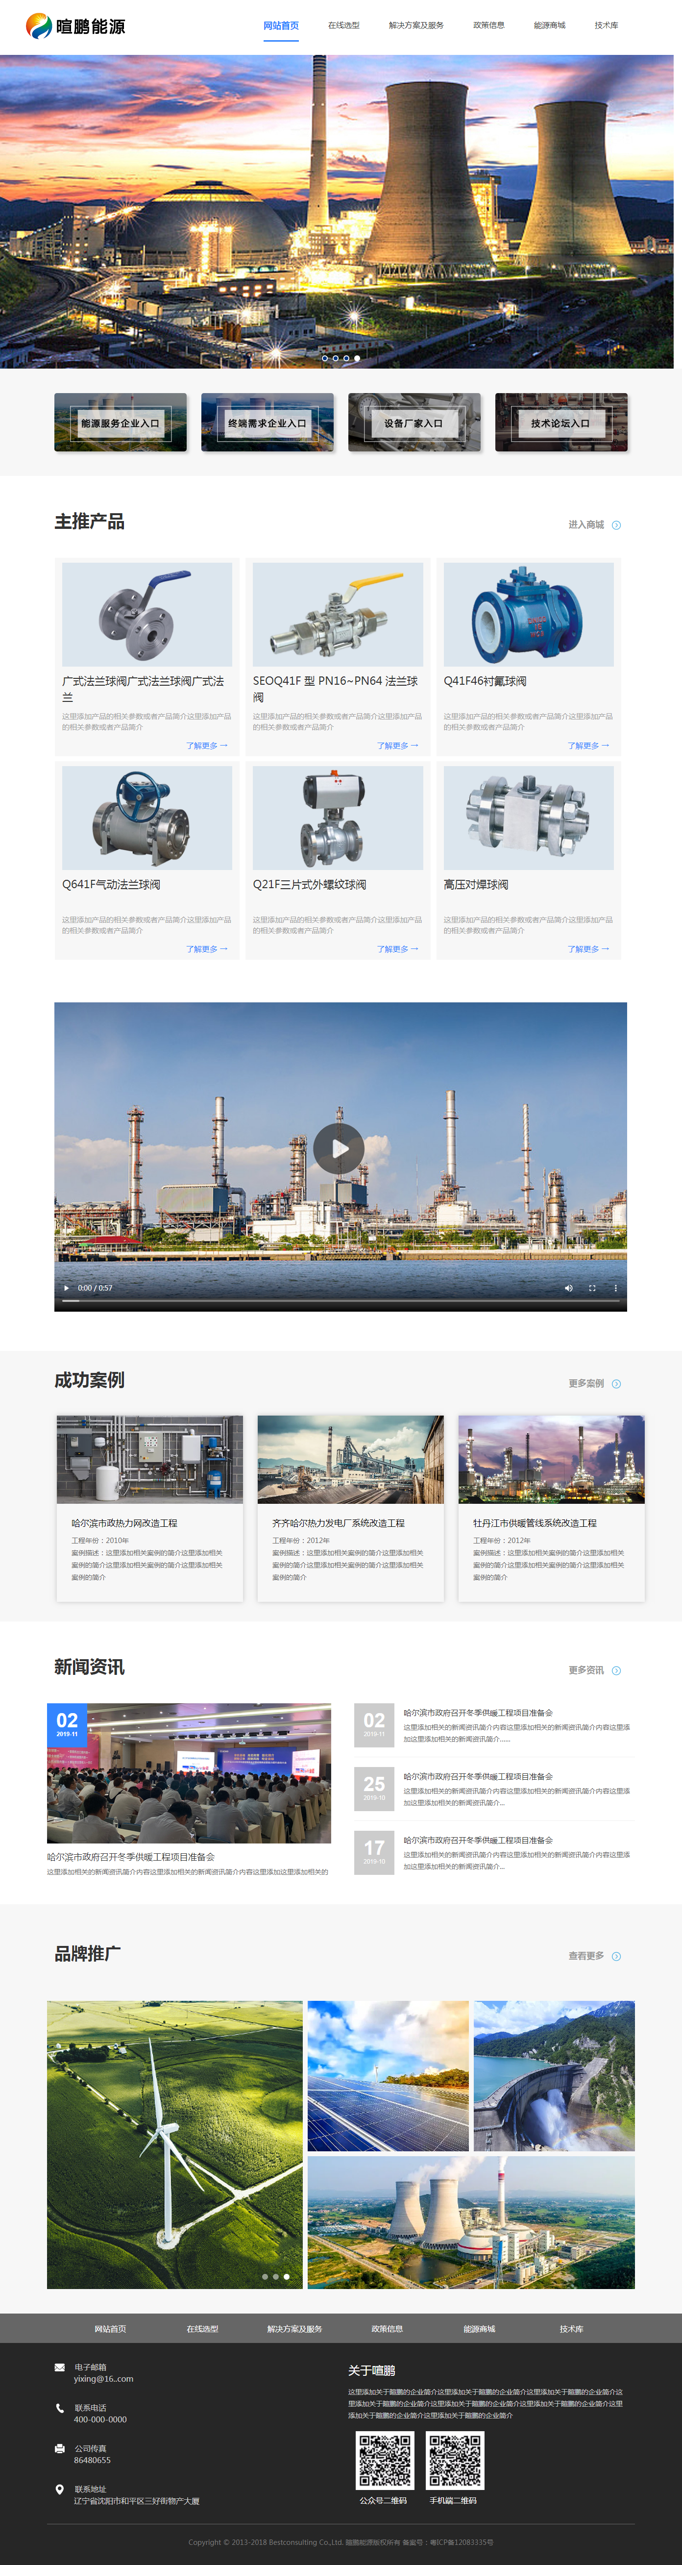Click the 能源服务企业入口 button

point(121,423)
